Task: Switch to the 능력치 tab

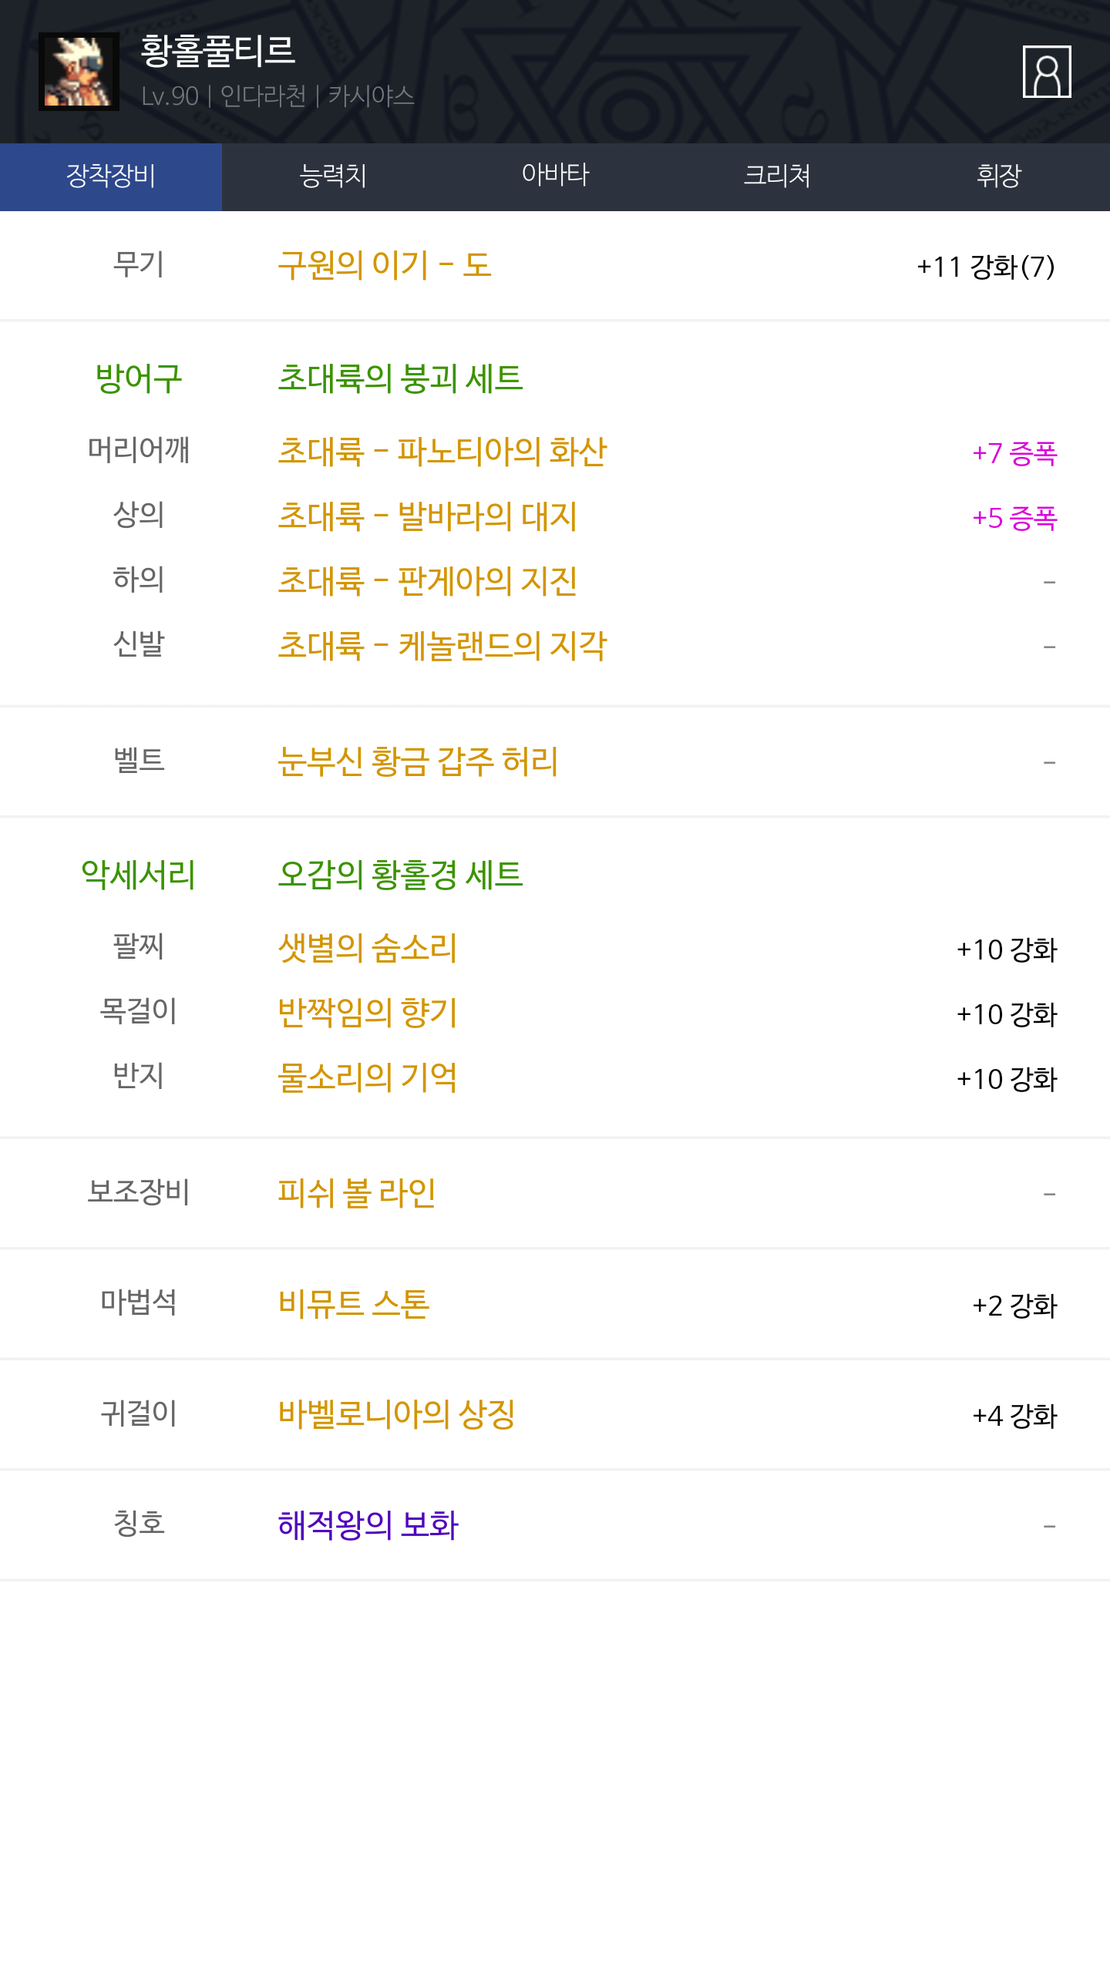Action: click(333, 176)
